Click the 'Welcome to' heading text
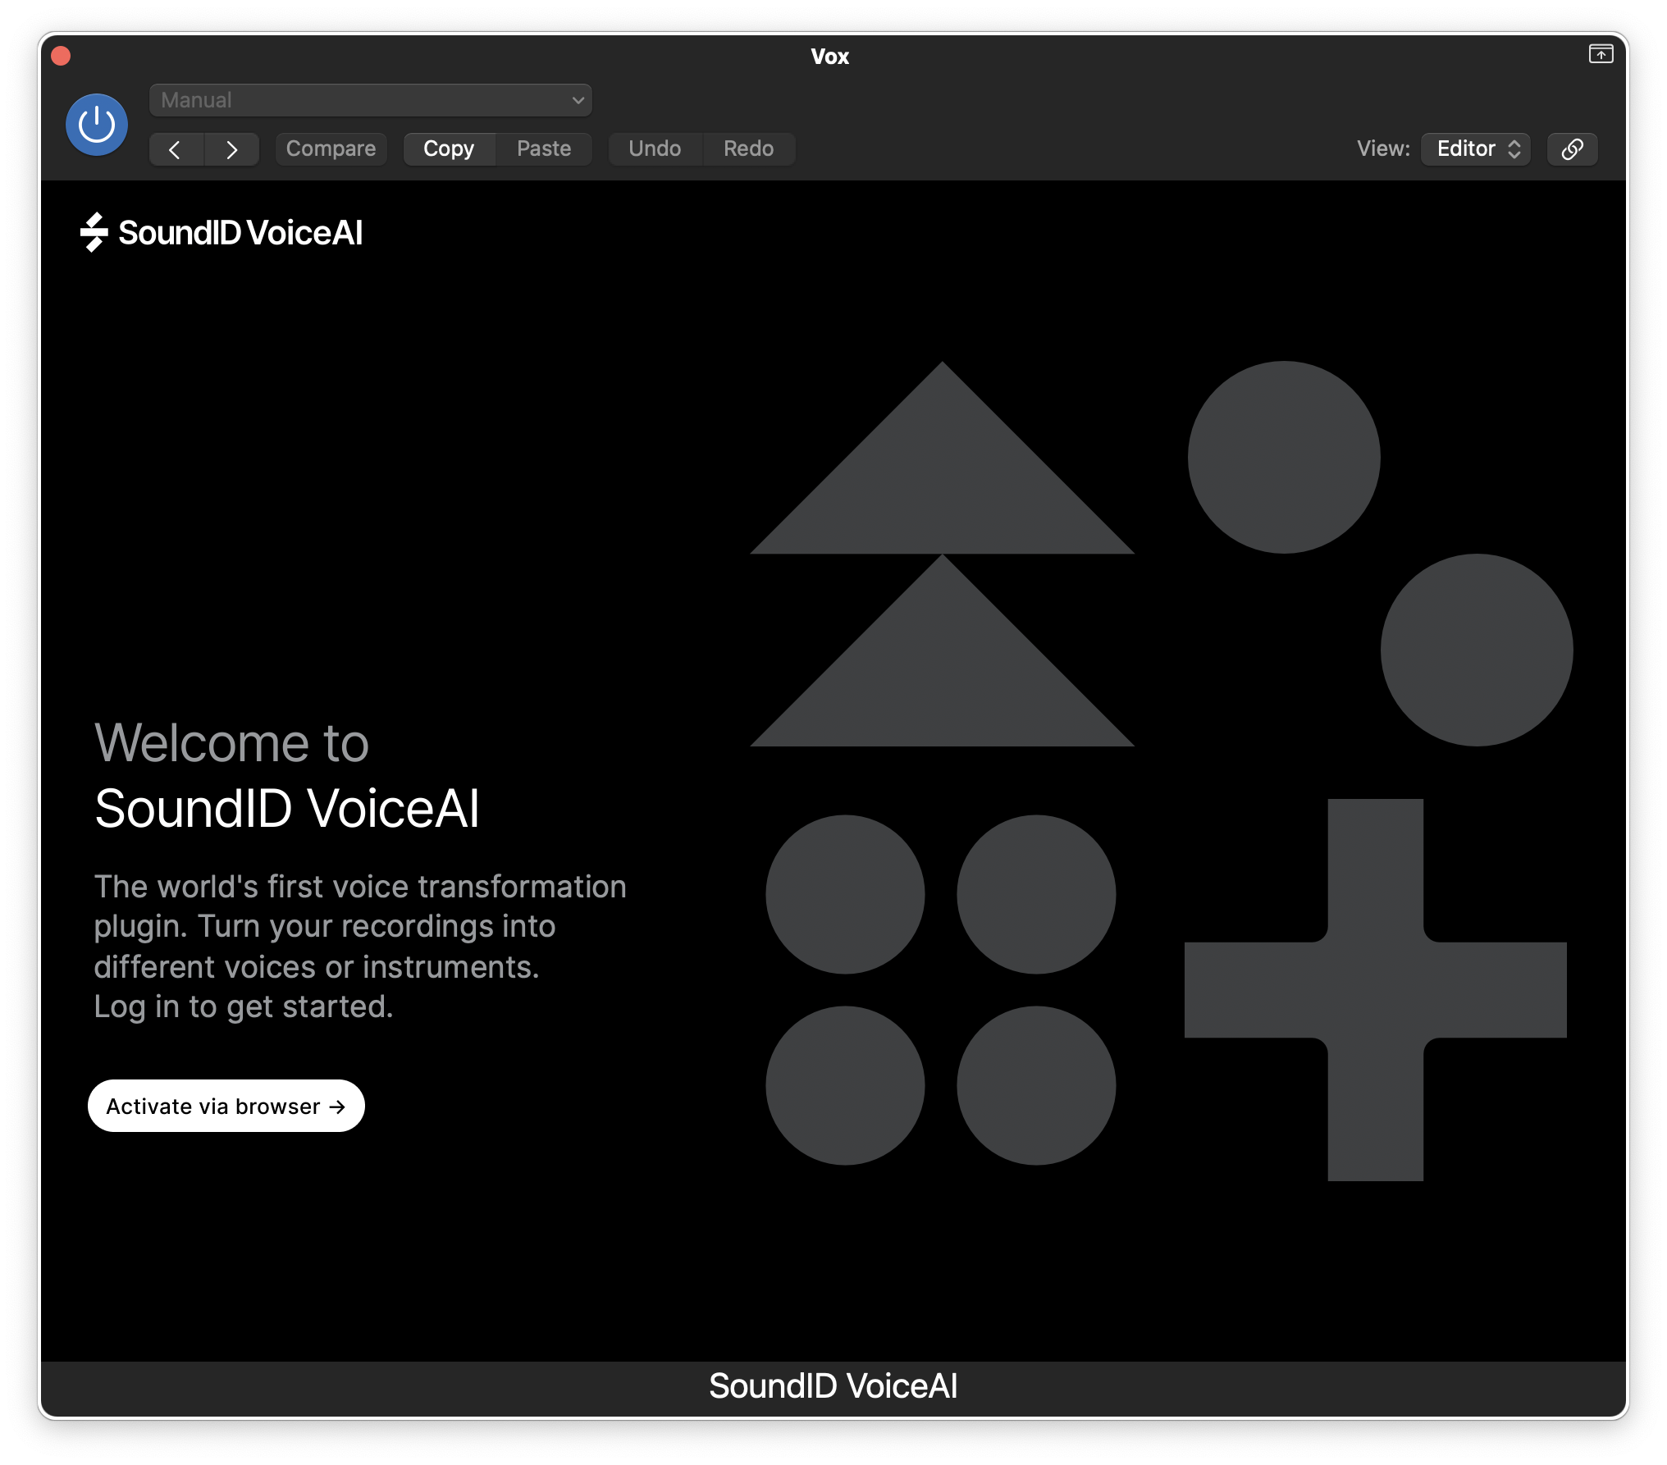 (x=231, y=743)
